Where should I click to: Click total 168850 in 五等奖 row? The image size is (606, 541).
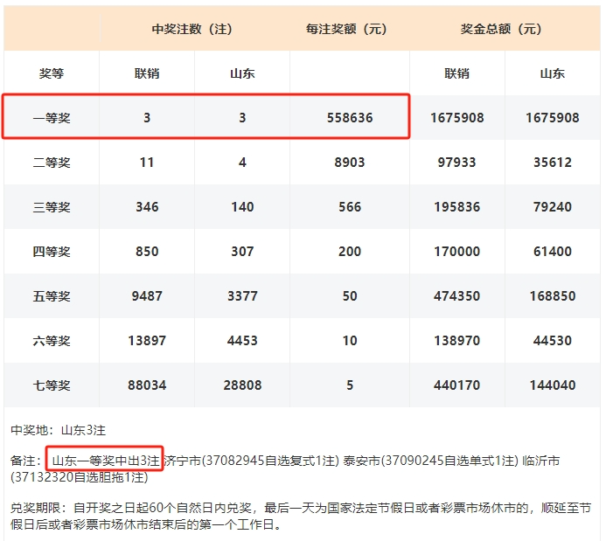(x=553, y=296)
